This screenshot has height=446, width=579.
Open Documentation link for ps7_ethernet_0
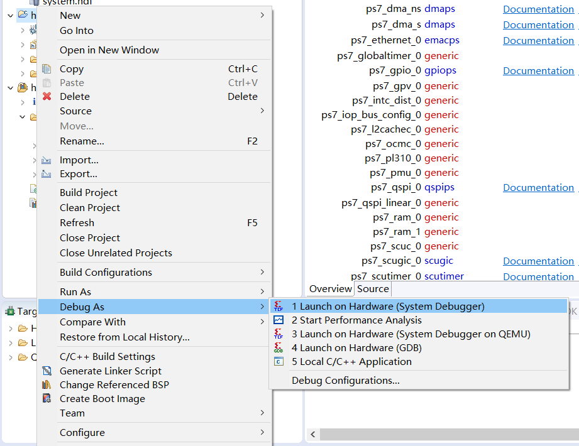538,41
